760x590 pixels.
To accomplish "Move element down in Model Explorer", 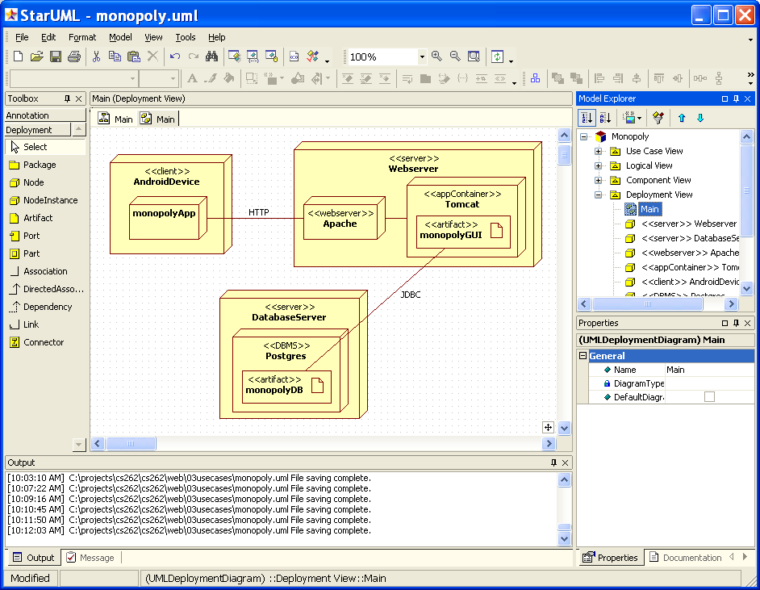I will (700, 118).
